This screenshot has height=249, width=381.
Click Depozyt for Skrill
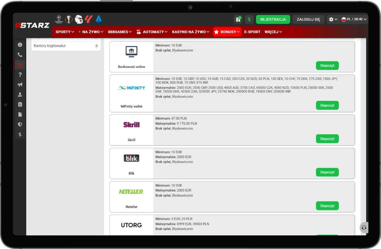(x=327, y=139)
